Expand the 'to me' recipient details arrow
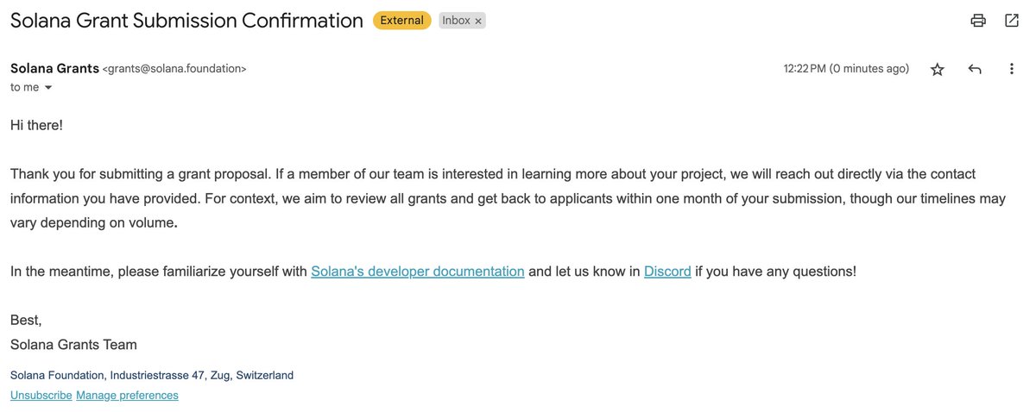 point(48,88)
